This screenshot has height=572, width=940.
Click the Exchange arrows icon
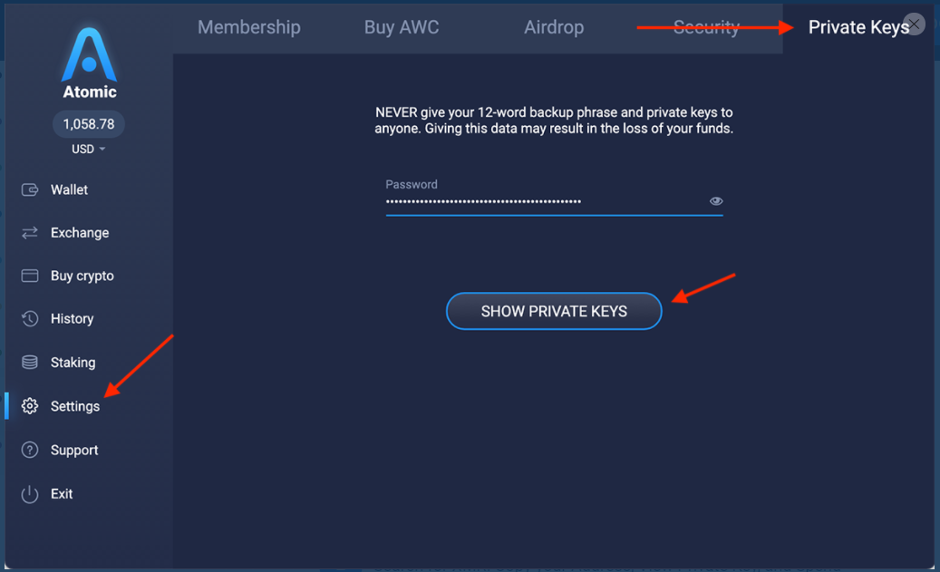pyautogui.click(x=30, y=233)
